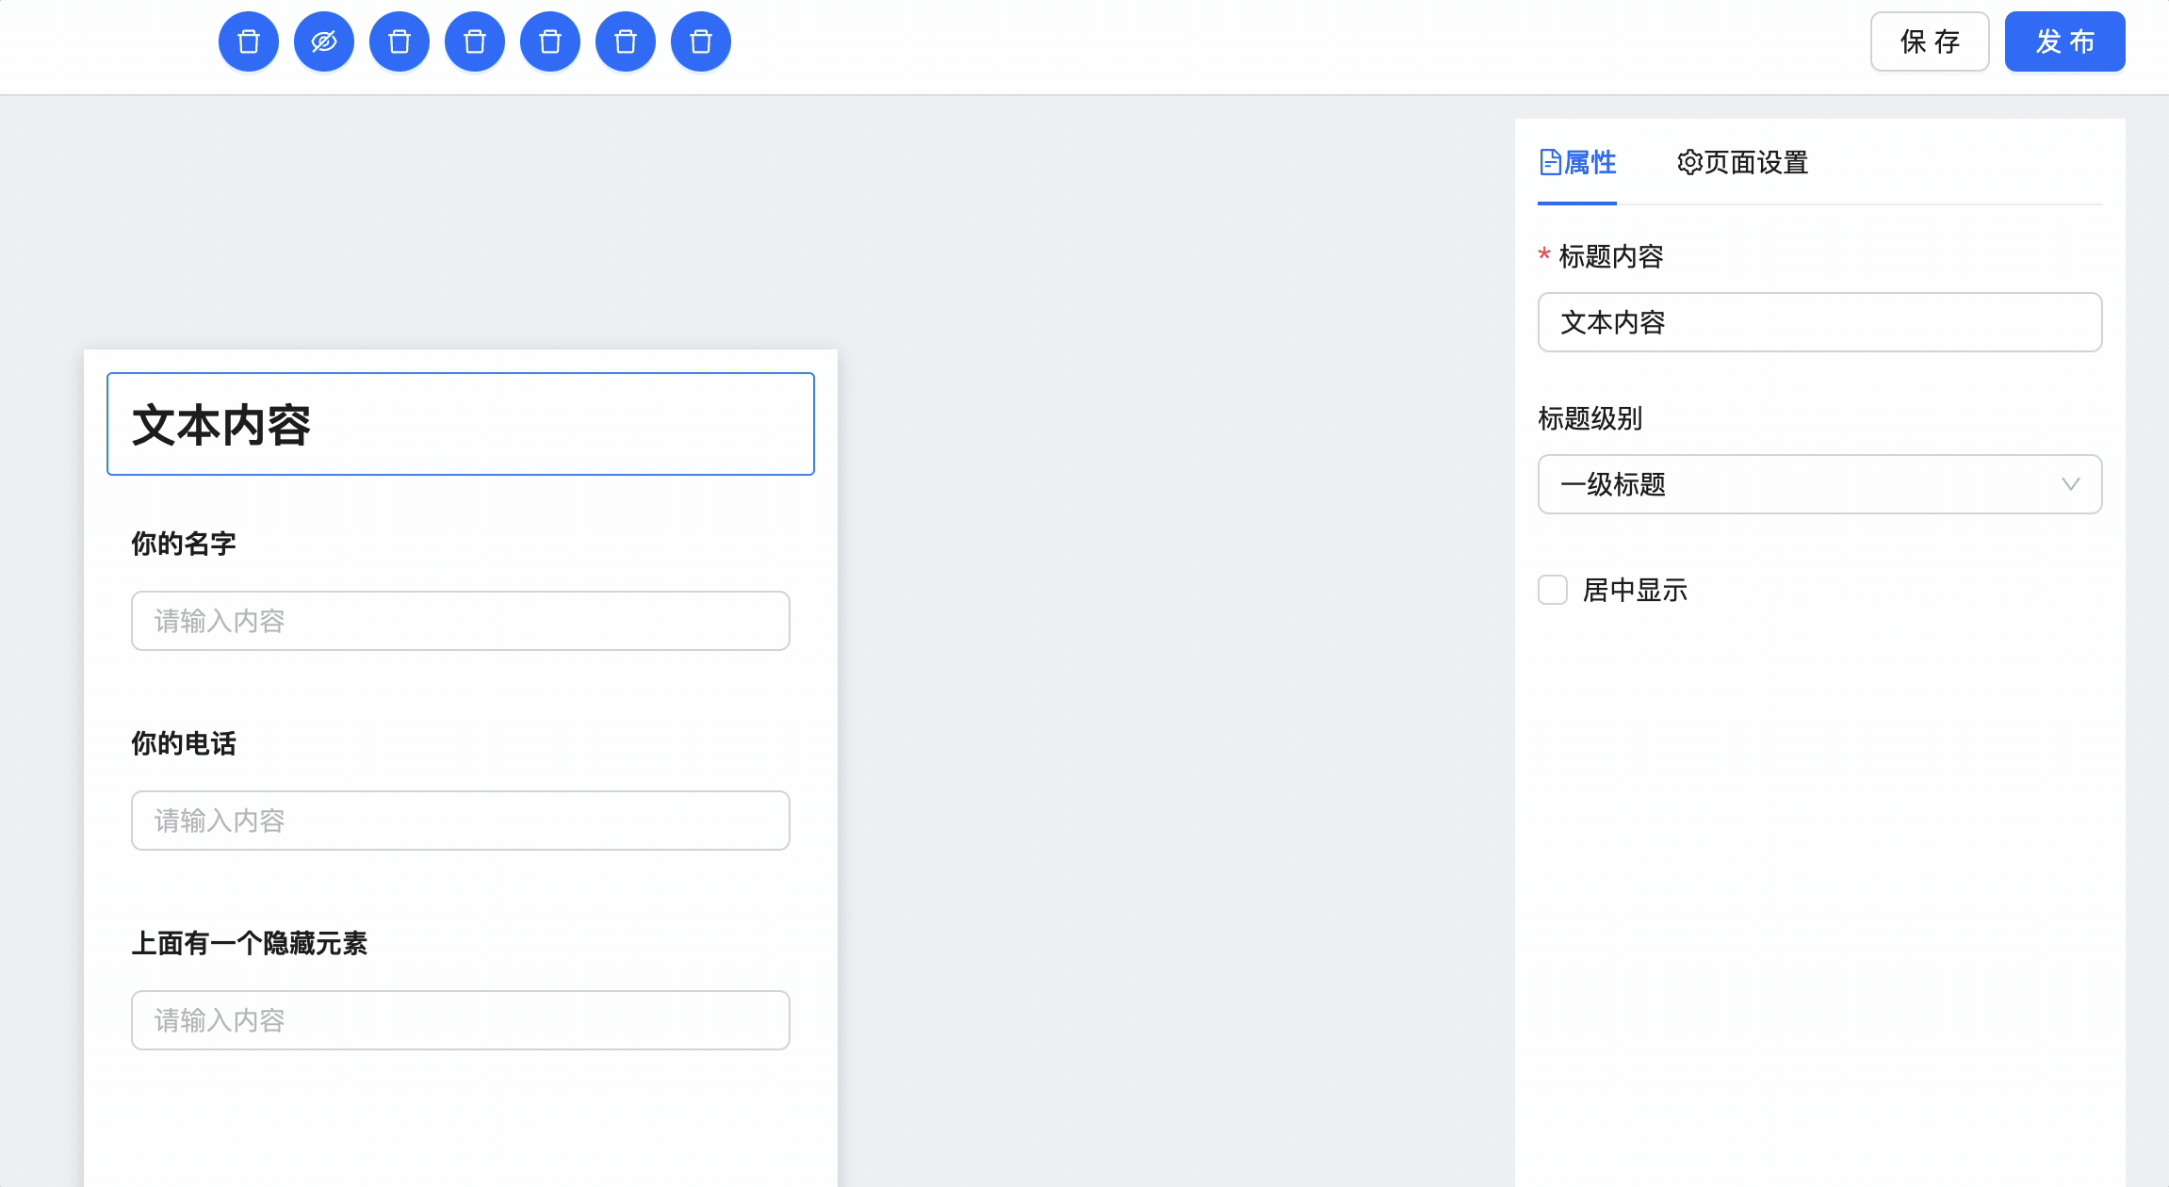Click the trash icon left of the eye-slash icon

pyautogui.click(x=249, y=41)
